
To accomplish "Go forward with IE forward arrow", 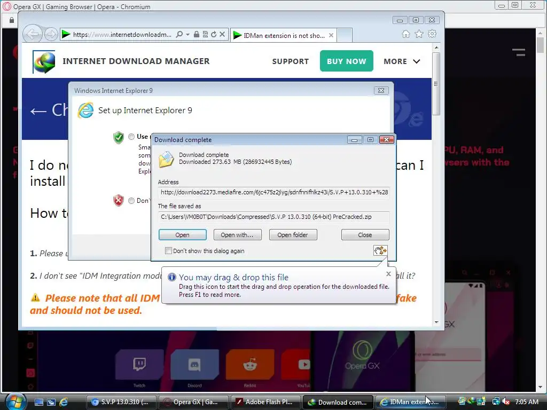I will click(51, 34).
